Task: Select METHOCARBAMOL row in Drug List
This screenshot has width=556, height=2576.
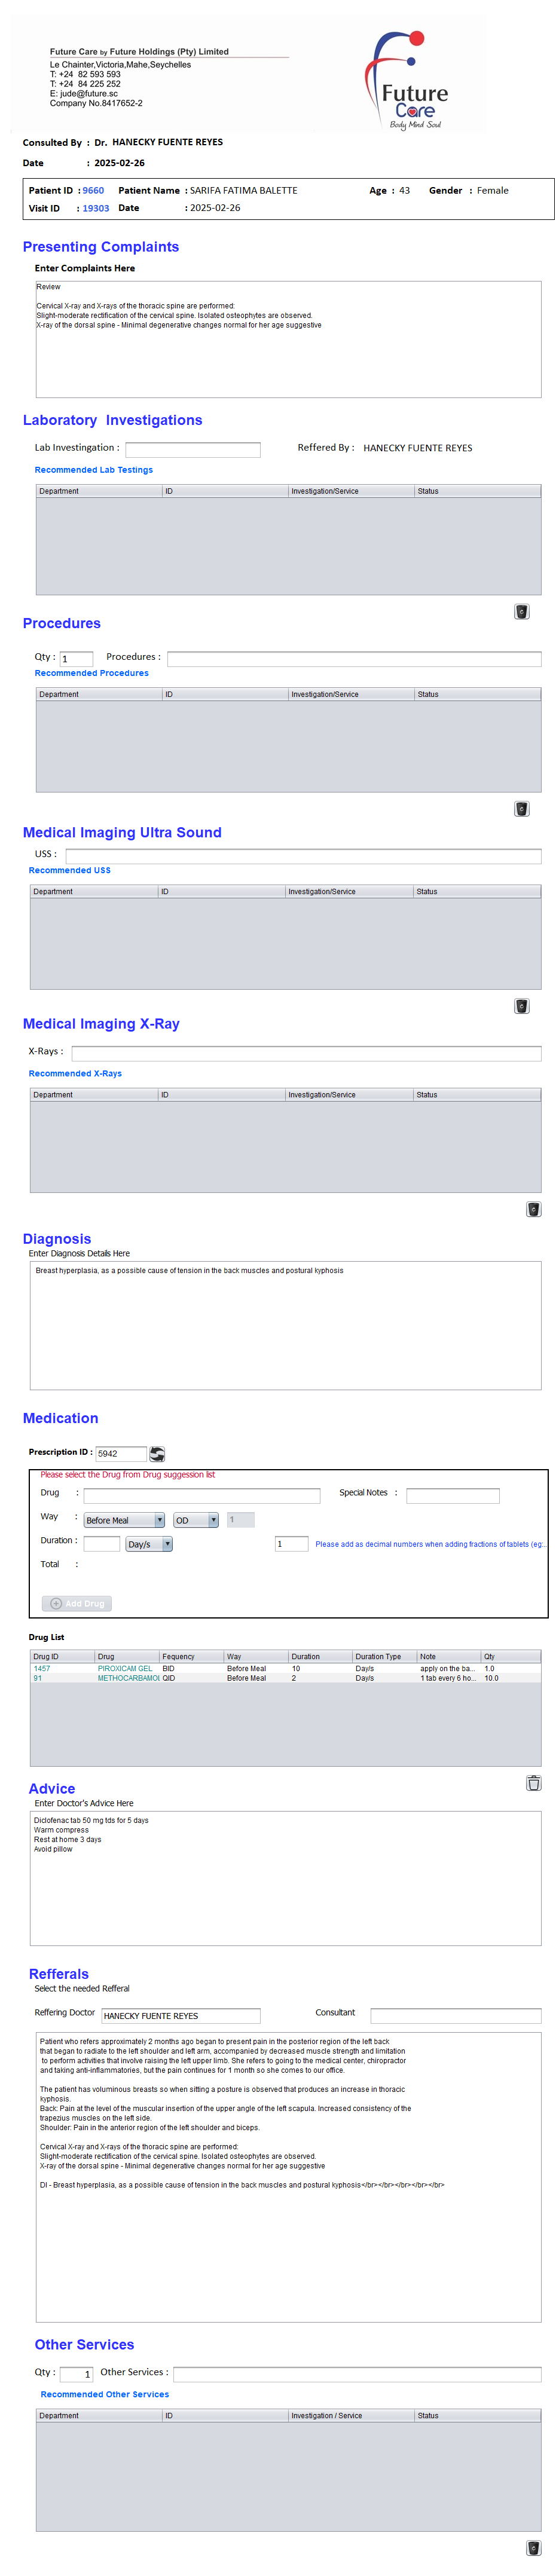Action: pyautogui.click(x=128, y=1678)
